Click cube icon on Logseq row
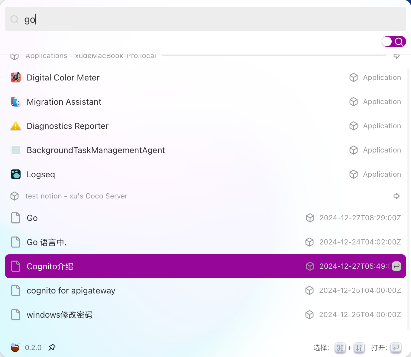Screen dimensions: 411x357 pyautogui.click(x=354, y=174)
